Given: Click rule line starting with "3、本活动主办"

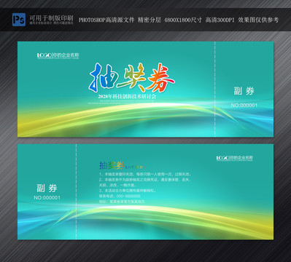Looking at the screenshot, I should coord(128,191).
